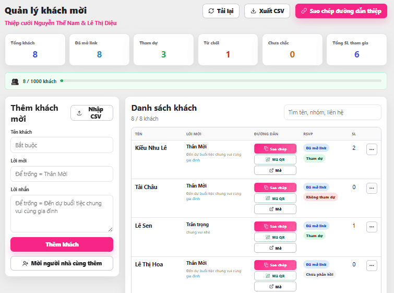The width and height of the screenshot is (394, 293).
Task: Search guests in Tìm tên, nhóm, liên hệ box
Action: [332, 112]
